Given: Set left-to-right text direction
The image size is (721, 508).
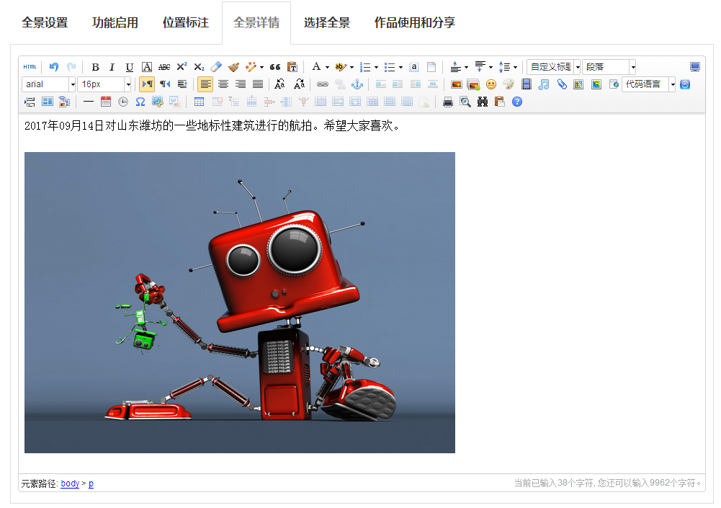Looking at the screenshot, I should tap(147, 84).
